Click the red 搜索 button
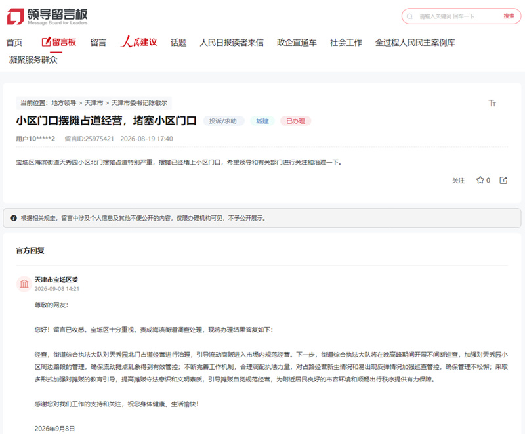The height and width of the screenshot is (434, 525). point(509,16)
